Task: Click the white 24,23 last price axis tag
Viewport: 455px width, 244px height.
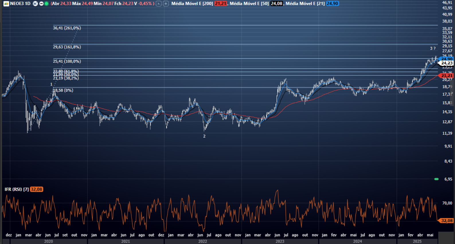Action: [446, 63]
